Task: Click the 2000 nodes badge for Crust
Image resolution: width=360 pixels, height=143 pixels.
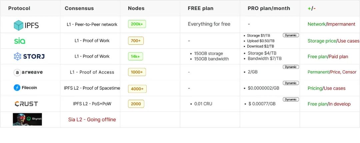Action: coord(136,104)
